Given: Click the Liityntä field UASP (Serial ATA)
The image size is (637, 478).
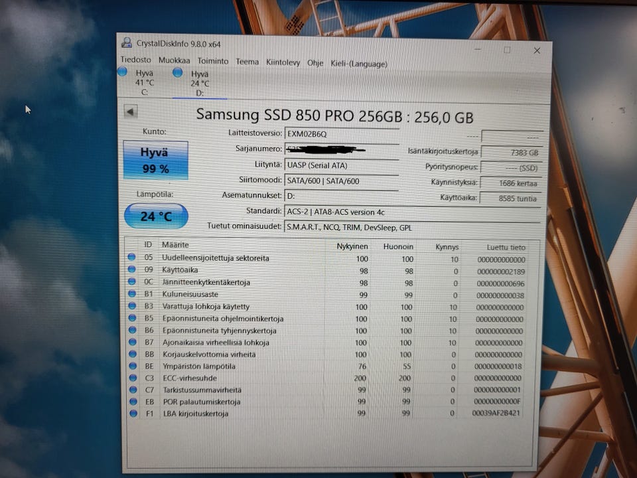Looking at the screenshot, I should click(341, 165).
